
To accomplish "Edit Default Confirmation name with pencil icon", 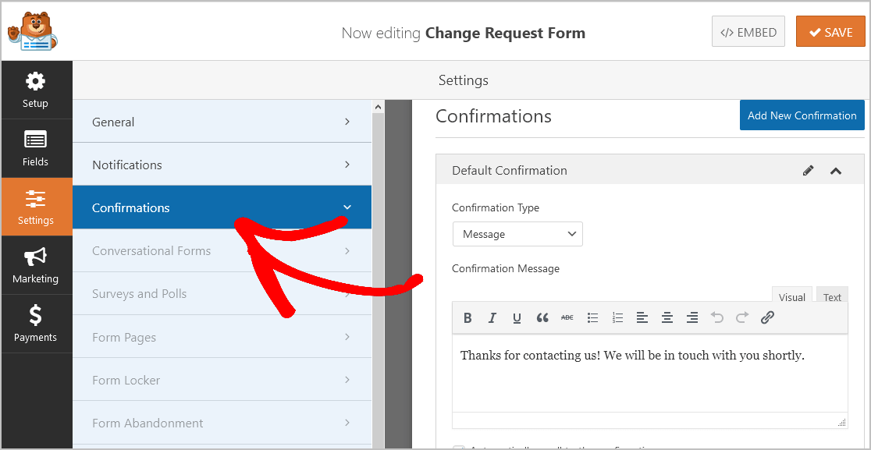I will 809,170.
